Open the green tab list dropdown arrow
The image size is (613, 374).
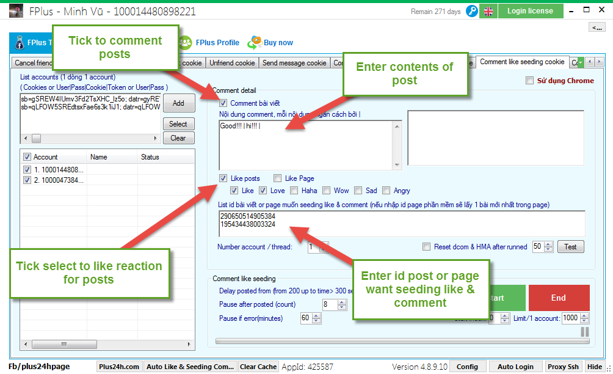[x=581, y=62]
